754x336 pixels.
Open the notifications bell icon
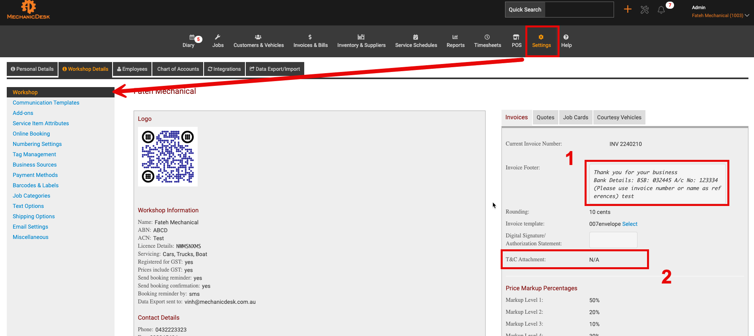coord(661,10)
